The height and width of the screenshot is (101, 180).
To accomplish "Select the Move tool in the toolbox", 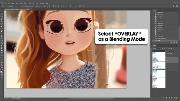I will pyautogui.click(x=2, y=12).
